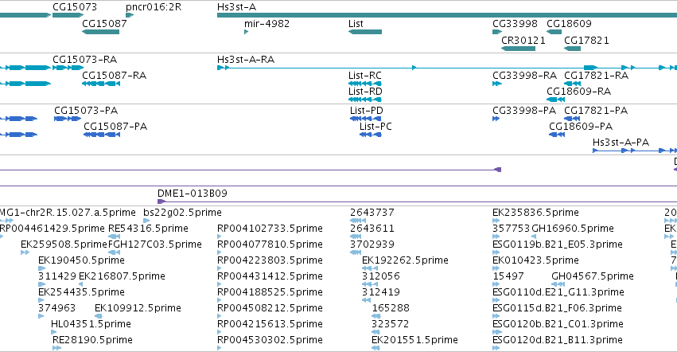Select the Hs3st-A-PA protein label
The image size is (677, 352).
[621, 143]
